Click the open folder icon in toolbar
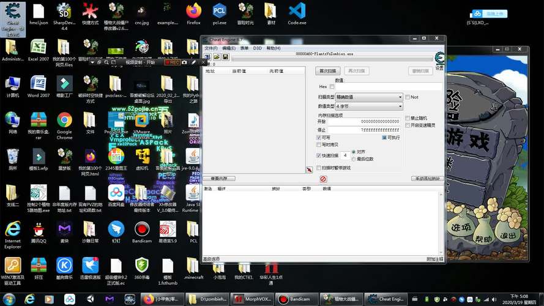The image size is (544, 306). pyautogui.click(x=217, y=57)
